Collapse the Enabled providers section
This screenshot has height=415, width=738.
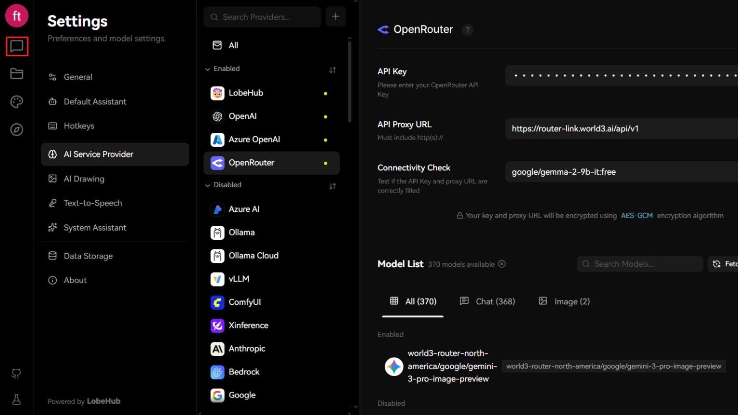222,69
